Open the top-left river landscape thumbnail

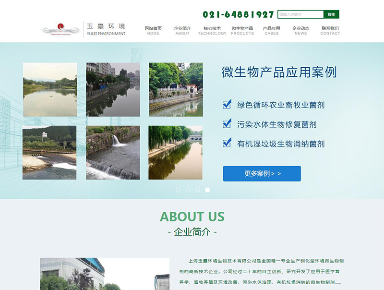50,89
